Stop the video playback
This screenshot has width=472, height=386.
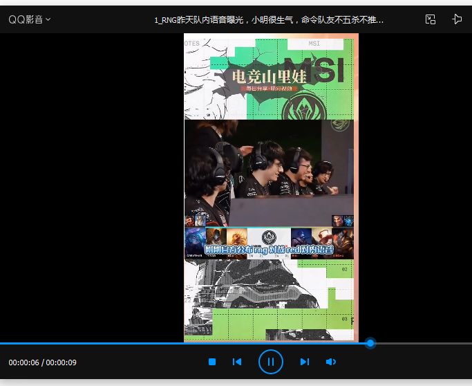(212, 362)
